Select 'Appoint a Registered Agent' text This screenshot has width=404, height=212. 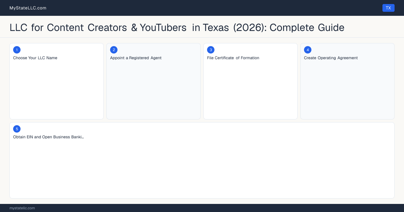pos(136,58)
